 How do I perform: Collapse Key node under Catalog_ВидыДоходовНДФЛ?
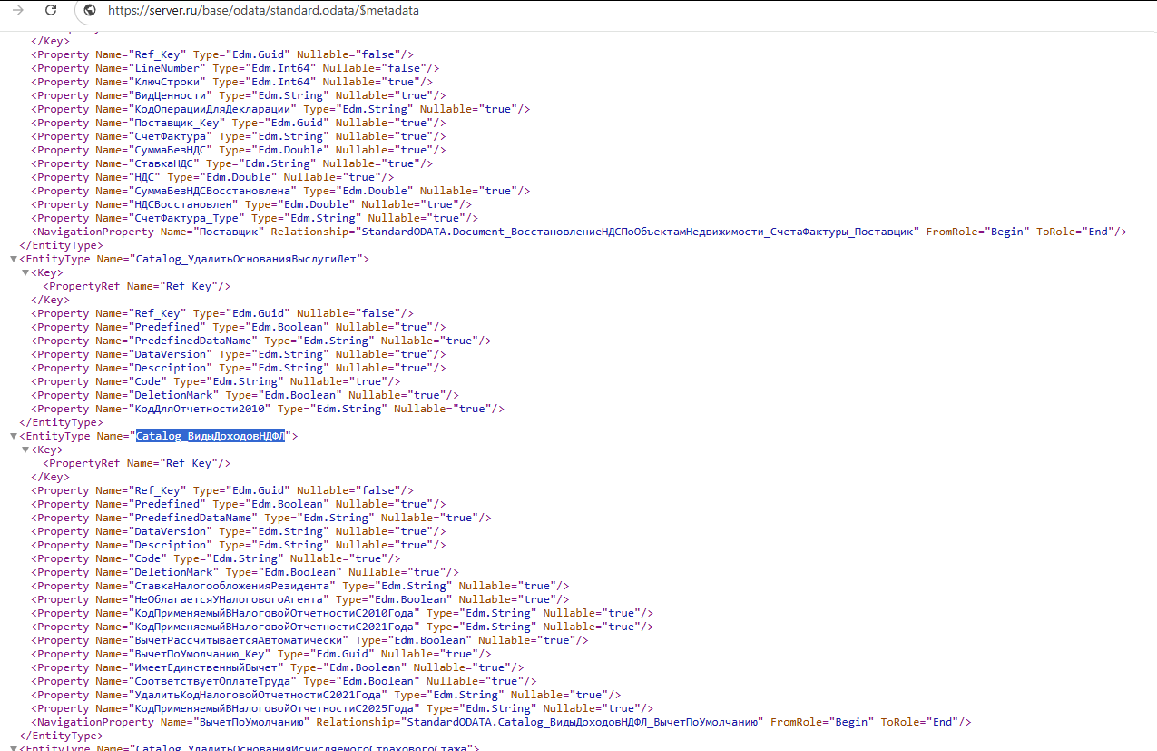pyautogui.click(x=25, y=450)
